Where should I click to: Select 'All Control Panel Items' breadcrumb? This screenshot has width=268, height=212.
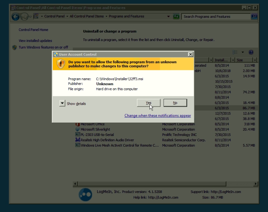87,16
